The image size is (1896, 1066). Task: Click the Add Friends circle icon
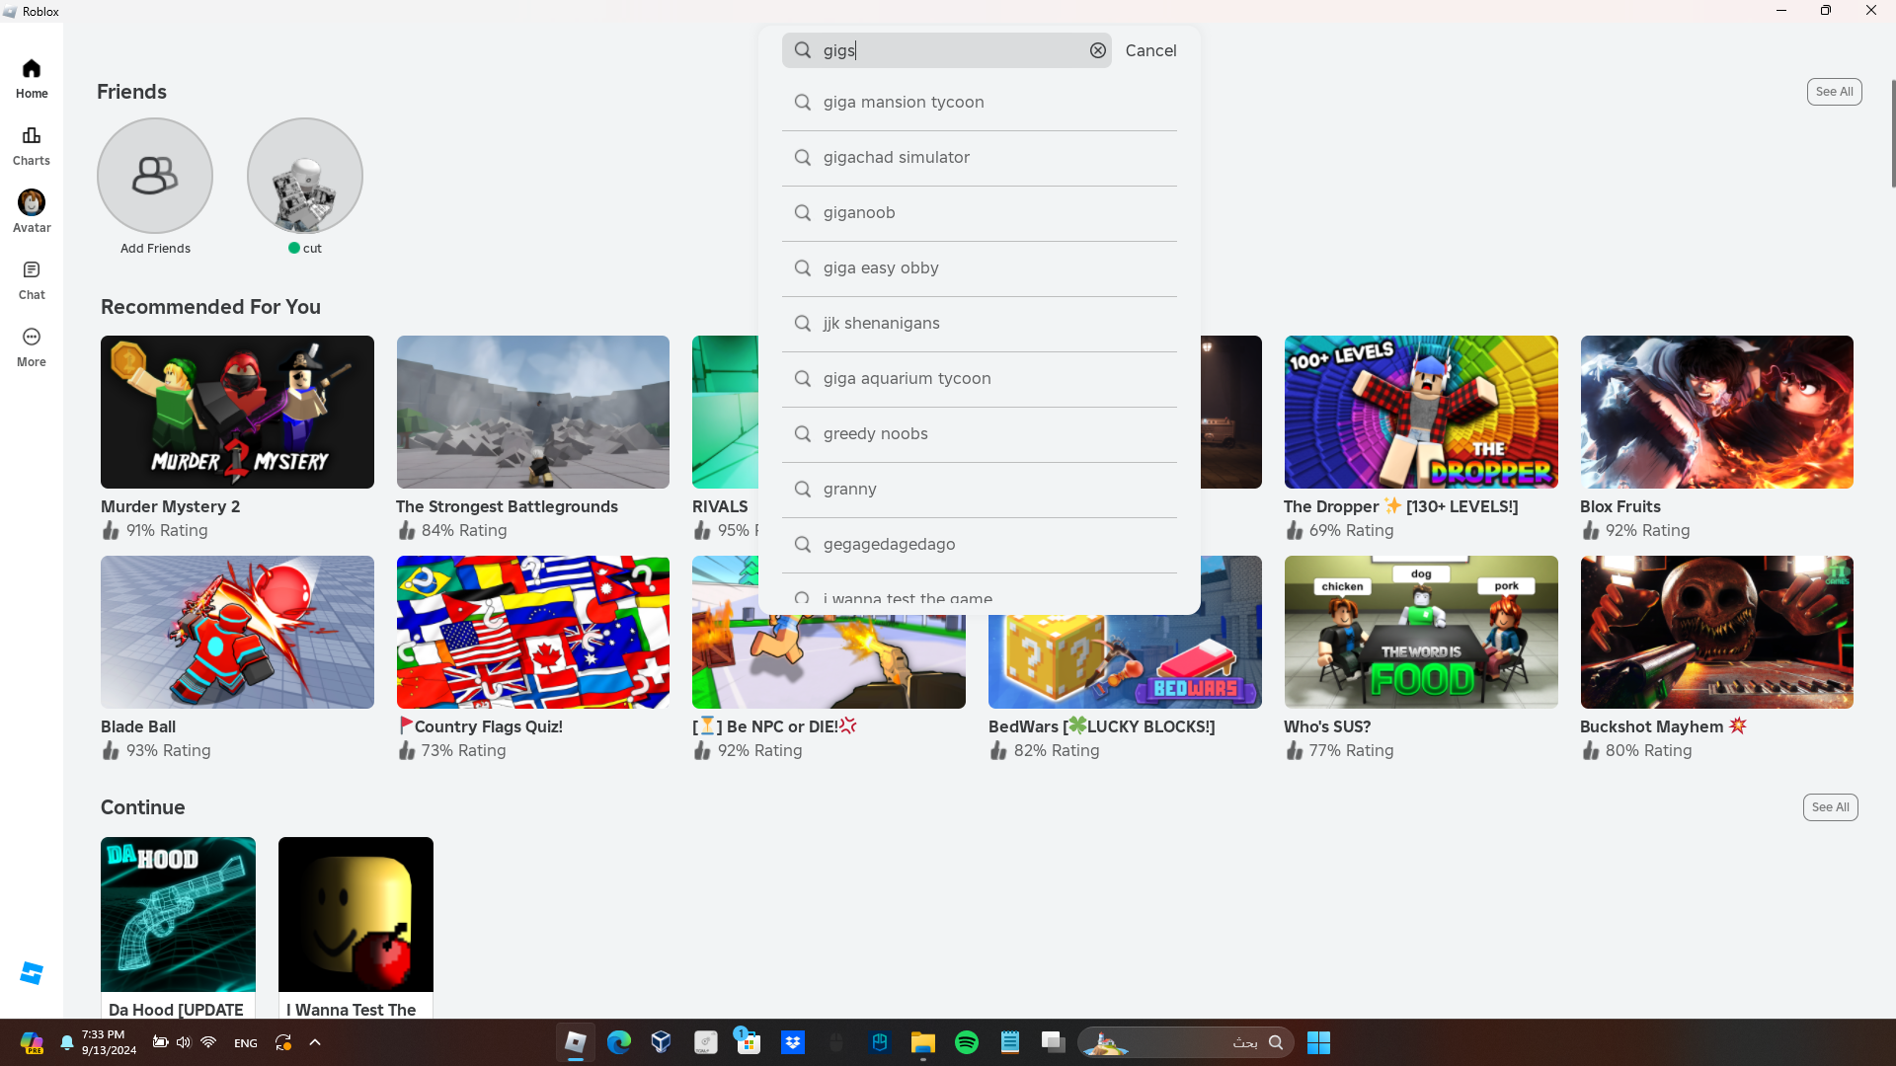pyautogui.click(x=155, y=176)
